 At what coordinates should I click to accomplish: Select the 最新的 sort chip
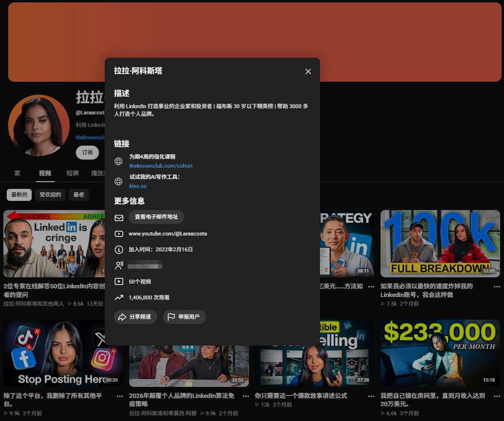click(x=19, y=195)
